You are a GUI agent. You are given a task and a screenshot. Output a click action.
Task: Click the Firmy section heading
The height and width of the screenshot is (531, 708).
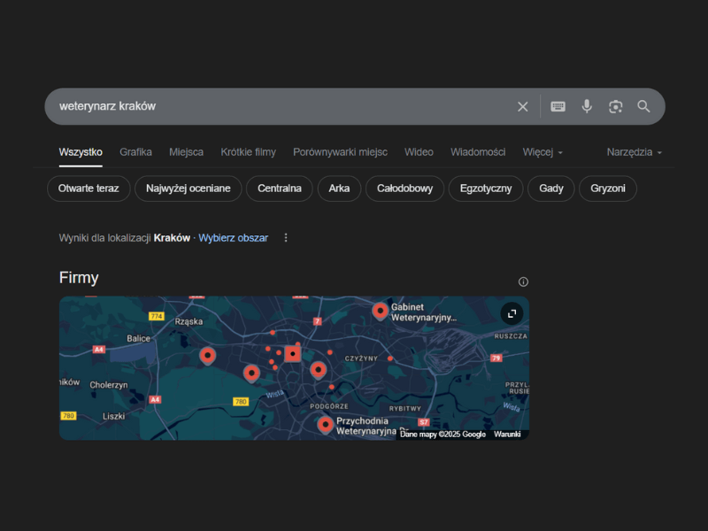click(x=79, y=277)
